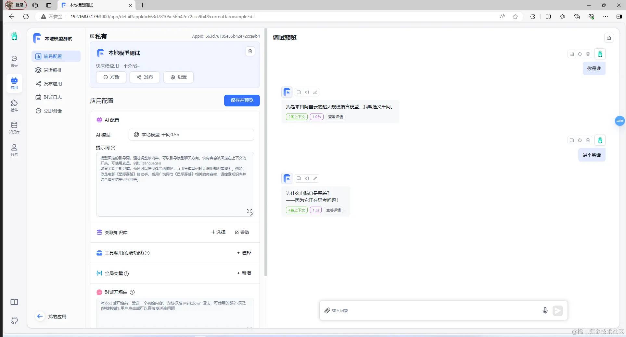Open the GitHub icon in sidebar
Screen dimensions: 626x337
[x=14, y=321]
